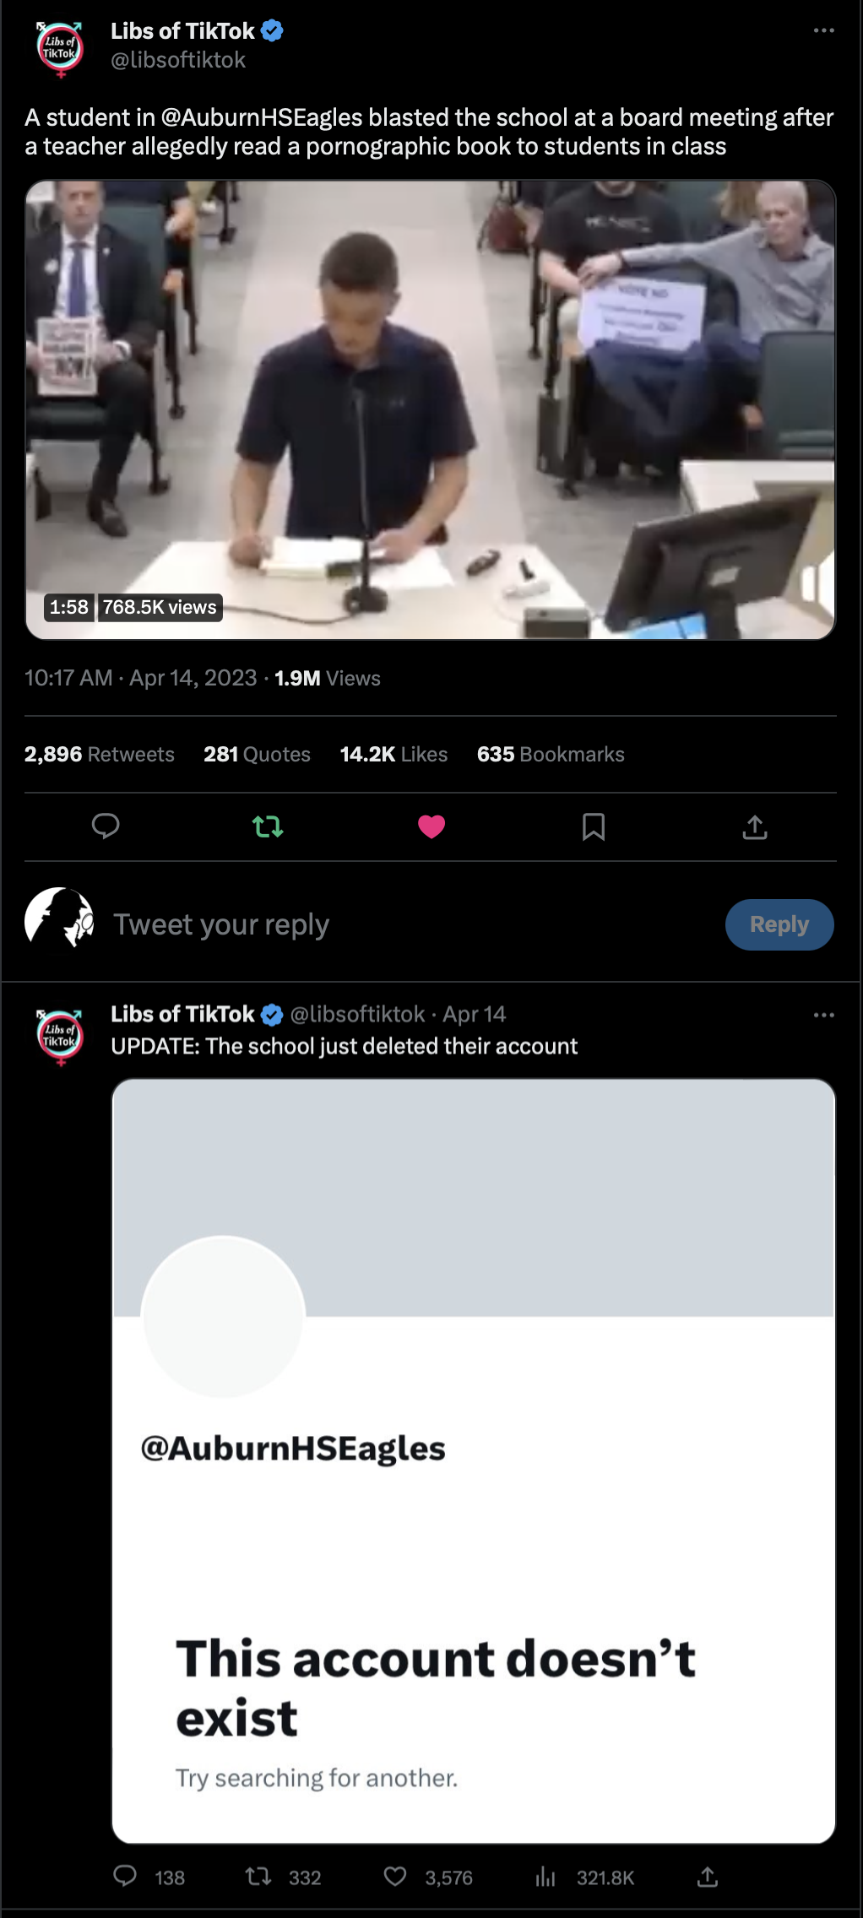Screen dimensions: 863x1918
Task: Open the three-dot menu on UPDATE reply
Action: tap(824, 1015)
